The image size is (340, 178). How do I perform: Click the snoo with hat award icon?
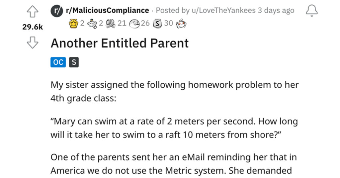coord(92,24)
